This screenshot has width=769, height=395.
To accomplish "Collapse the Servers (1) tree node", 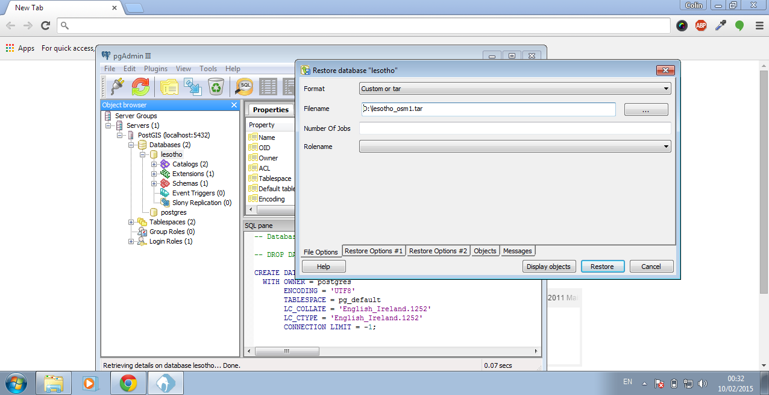I will (108, 125).
